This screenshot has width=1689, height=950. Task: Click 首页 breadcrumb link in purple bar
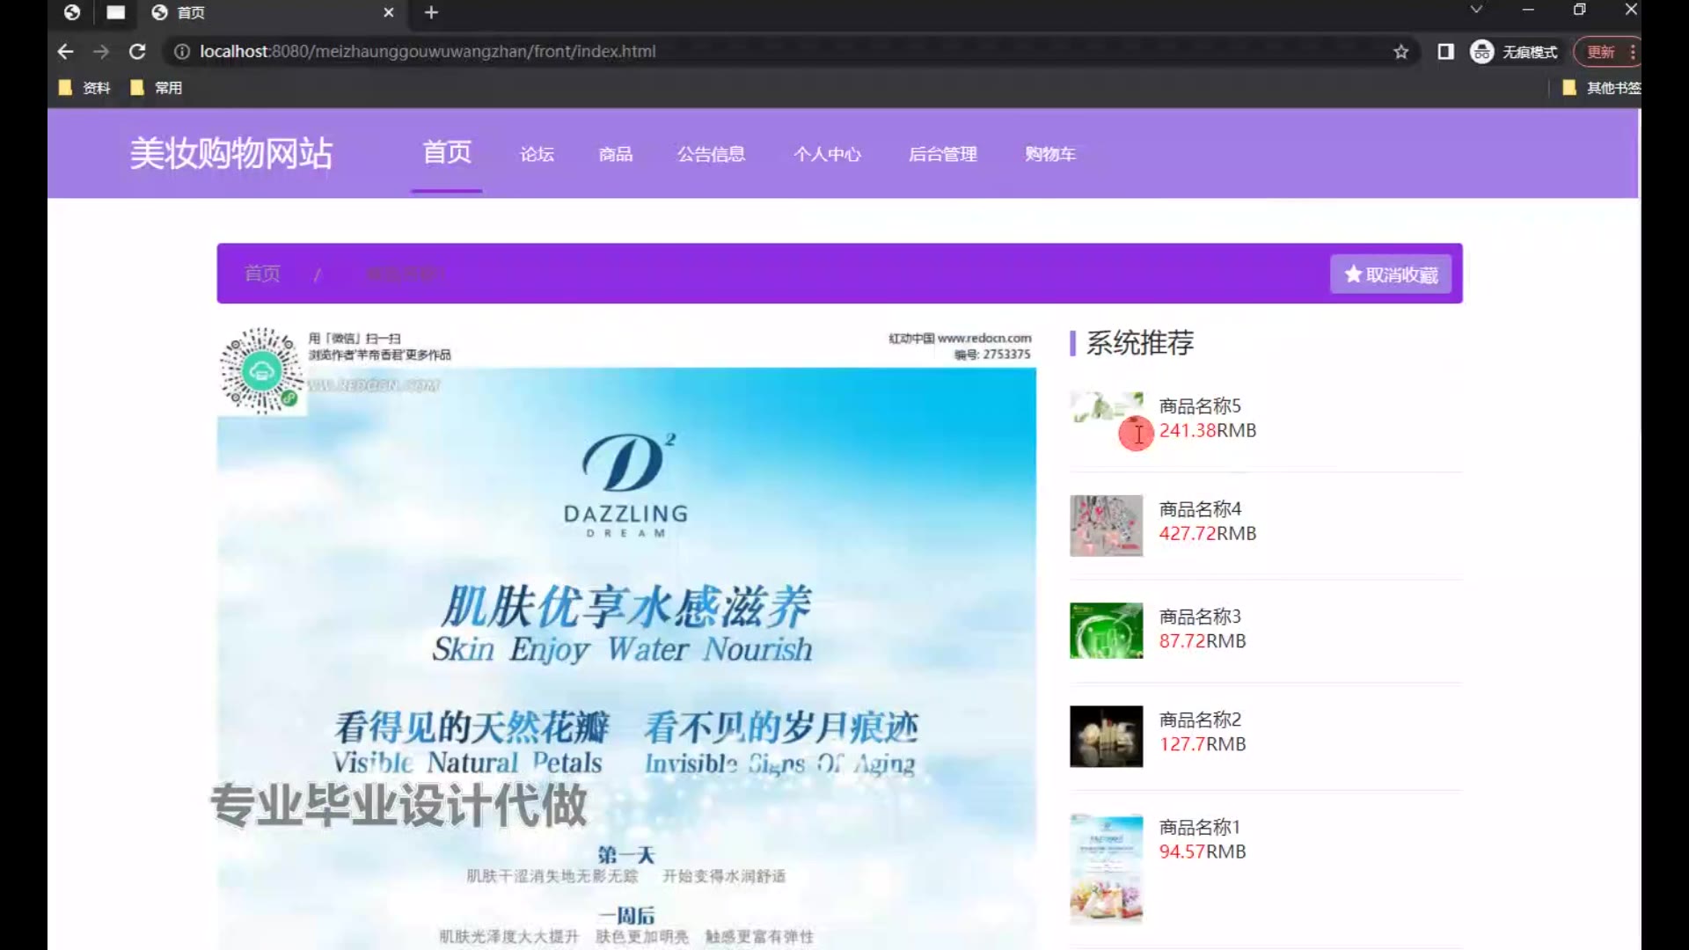262,274
